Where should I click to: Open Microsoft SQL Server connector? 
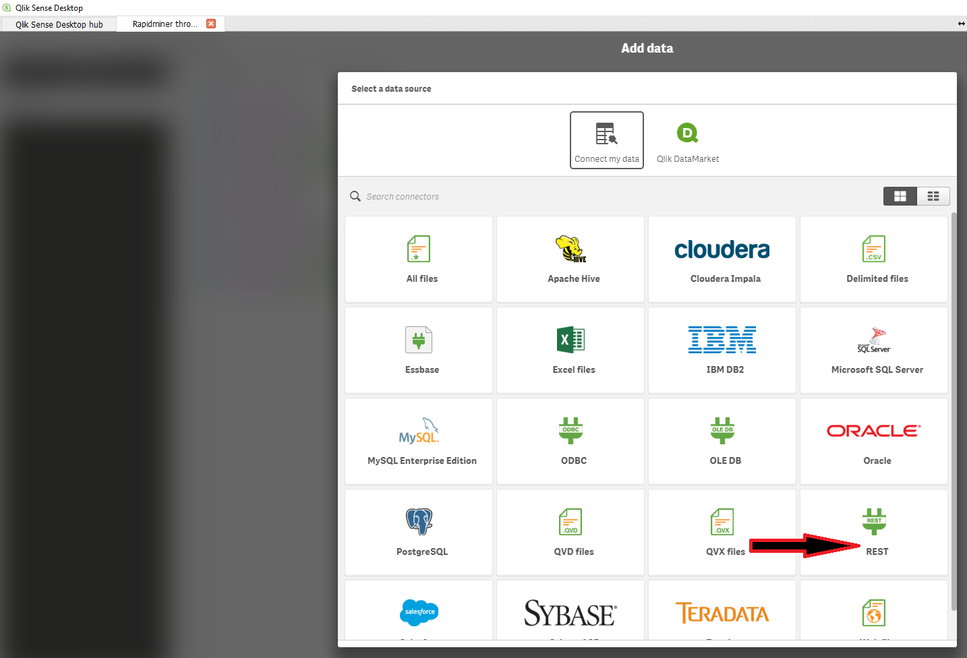pyautogui.click(x=874, y=350)
